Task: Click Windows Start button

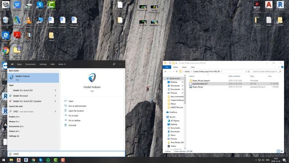Action: tap(4, 160)
